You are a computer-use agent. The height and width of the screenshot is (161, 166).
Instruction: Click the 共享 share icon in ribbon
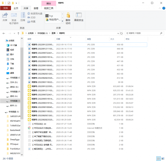pyautogui.click(x=5, y=17)
